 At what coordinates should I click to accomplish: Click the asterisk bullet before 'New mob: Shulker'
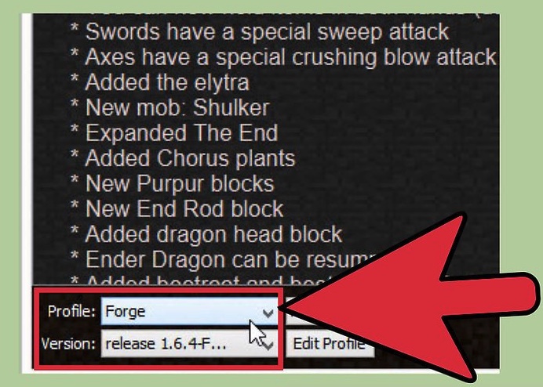[x=75, y=103]
